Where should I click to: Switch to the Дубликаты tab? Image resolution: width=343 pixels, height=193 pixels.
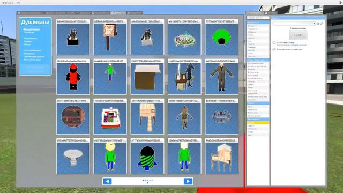(x=118, y=13)
